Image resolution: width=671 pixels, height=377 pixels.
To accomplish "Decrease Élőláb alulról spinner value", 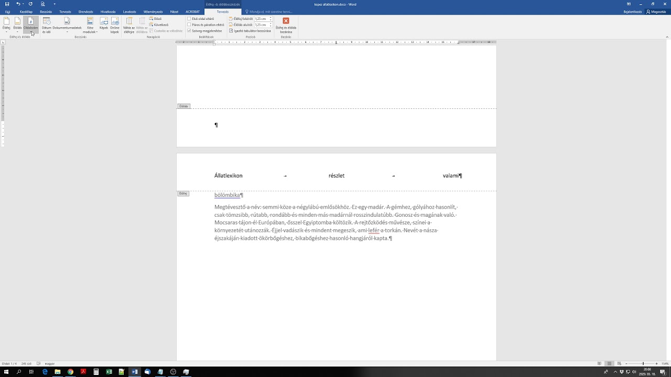I will (x=271, y=26).
